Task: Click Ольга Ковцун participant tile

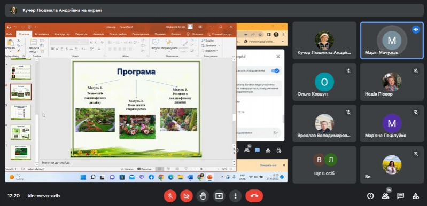Action: point(324,82)
